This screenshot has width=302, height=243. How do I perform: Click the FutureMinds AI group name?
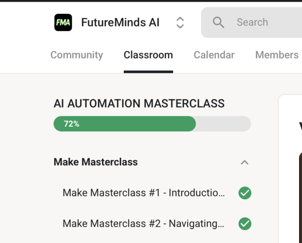(x=120, y=22)
